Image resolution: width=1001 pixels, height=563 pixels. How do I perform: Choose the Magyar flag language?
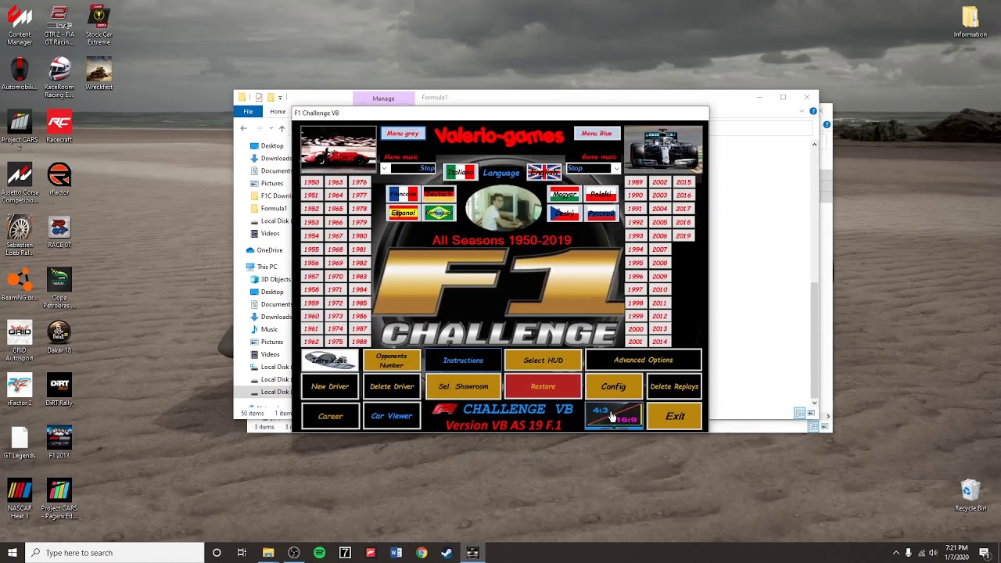point(564,194)
